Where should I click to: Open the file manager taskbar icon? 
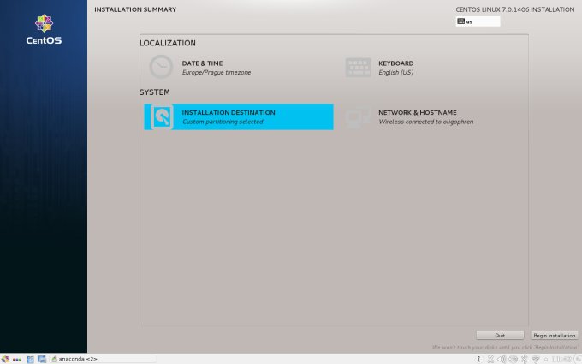click(30, 359)
